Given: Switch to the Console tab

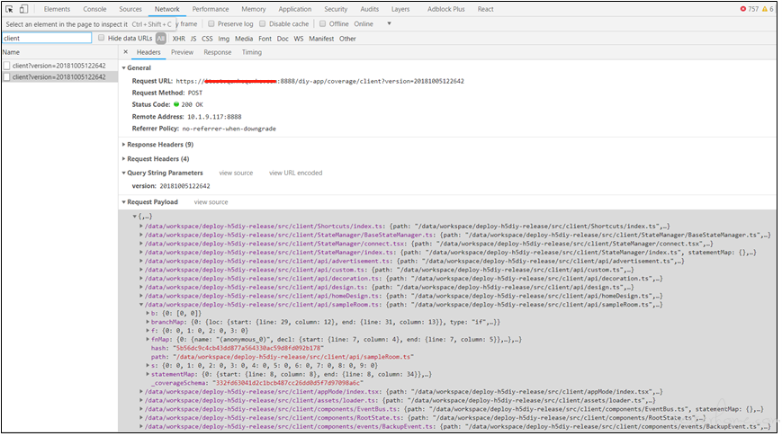Looking at the screenshot, I should click(94, 9).
